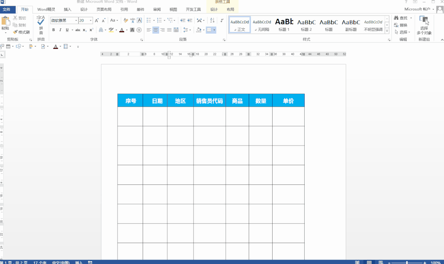The width and height of the screenshot is (444, 264).
Task: Apply the Heading 1 (标题 1) style
Action: [284, 25]
